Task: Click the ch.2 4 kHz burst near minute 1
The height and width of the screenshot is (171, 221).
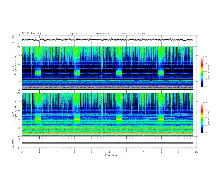Action: pos(38,119)
